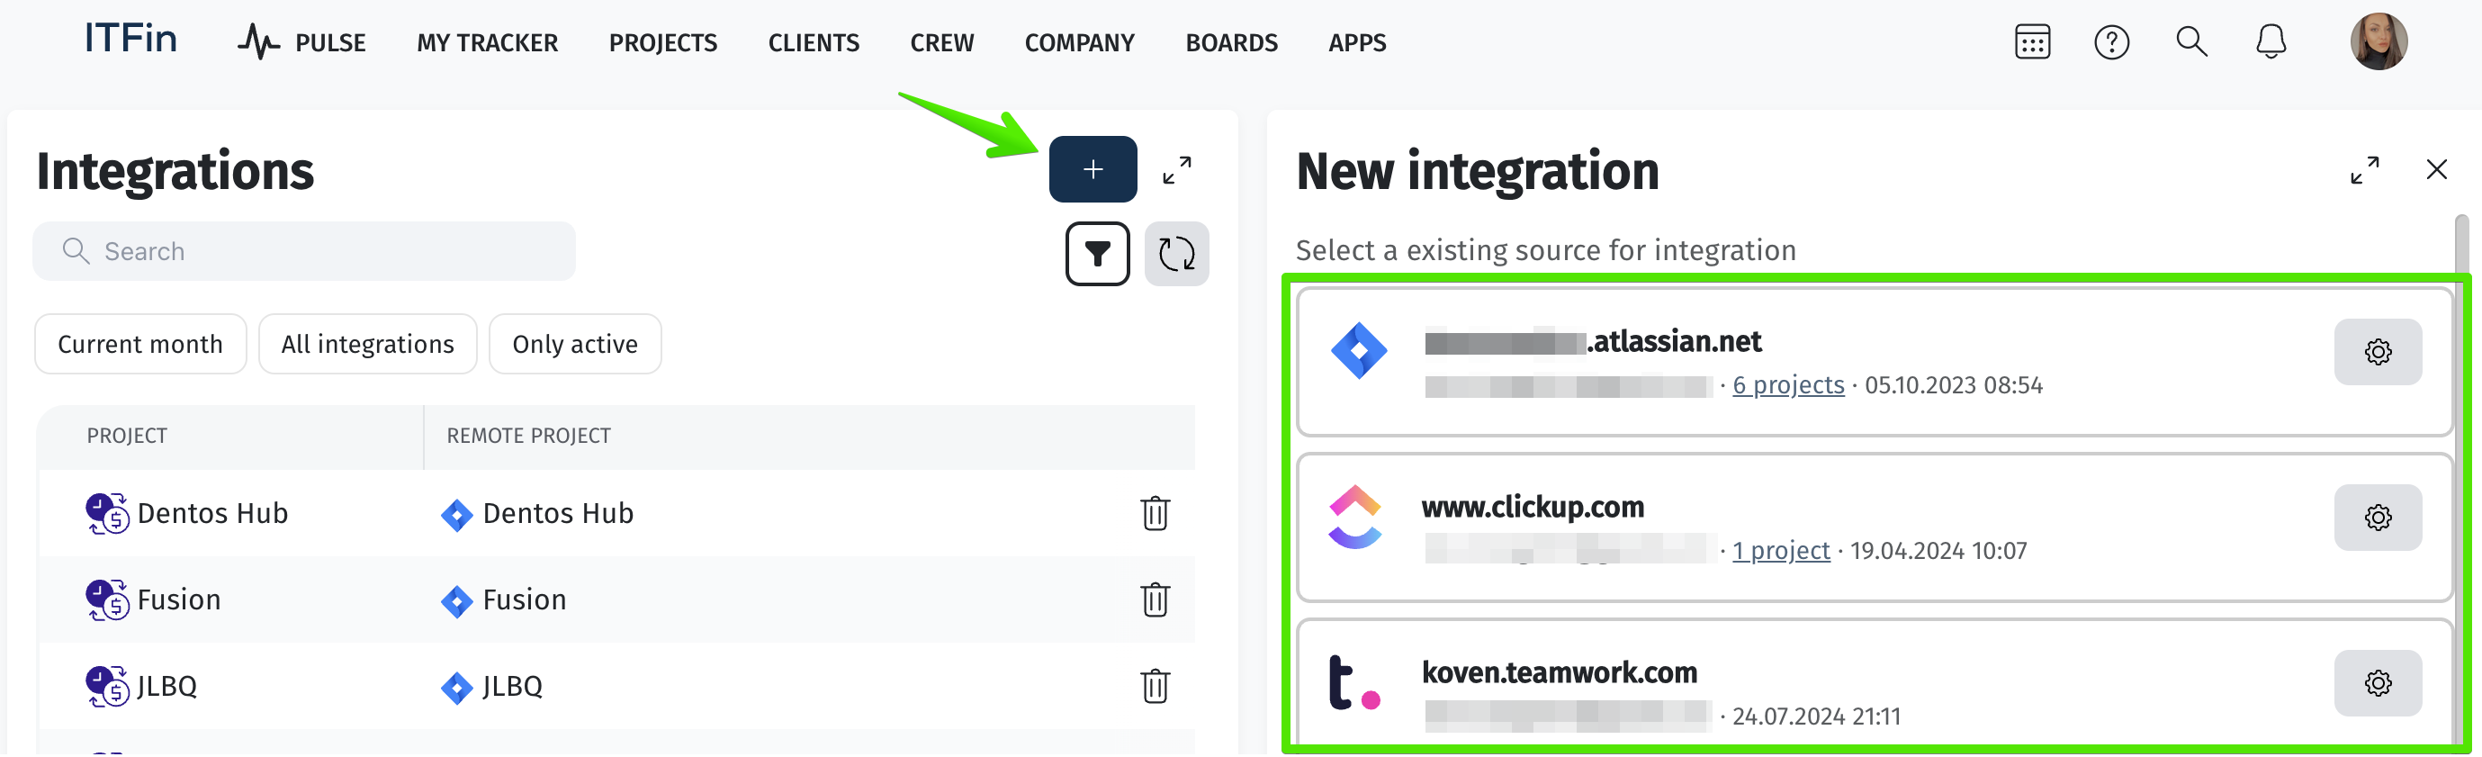Viewport: 2482px width, 757px height.
Task: Open settings gear for clickup.com source
Action: [2377, 518]
